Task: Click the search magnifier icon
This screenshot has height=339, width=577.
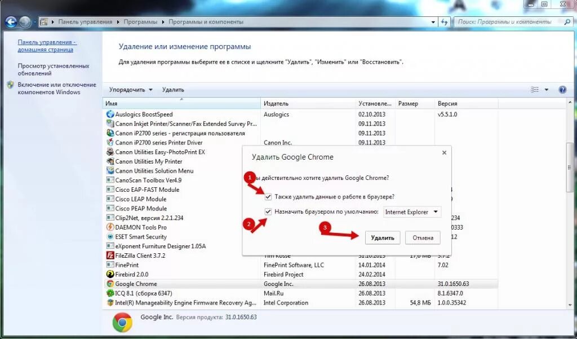Action: tap(567, 22)
